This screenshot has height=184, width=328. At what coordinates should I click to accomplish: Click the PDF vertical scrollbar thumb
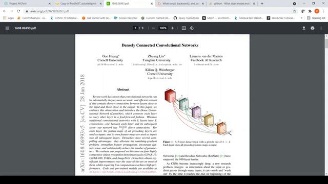pos(326,43)
